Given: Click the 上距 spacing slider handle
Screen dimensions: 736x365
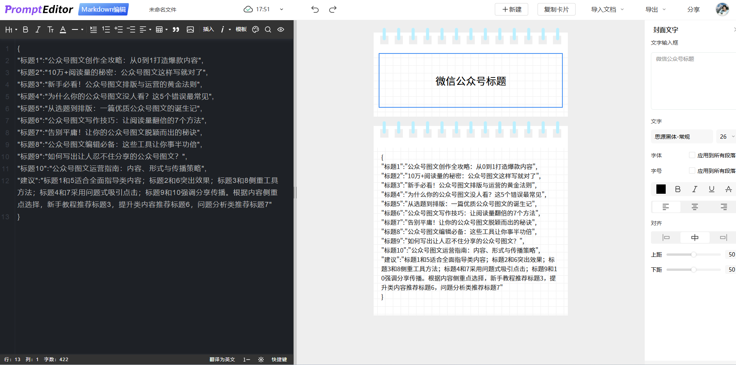Looking at the screenshot, I should [694, 255].
